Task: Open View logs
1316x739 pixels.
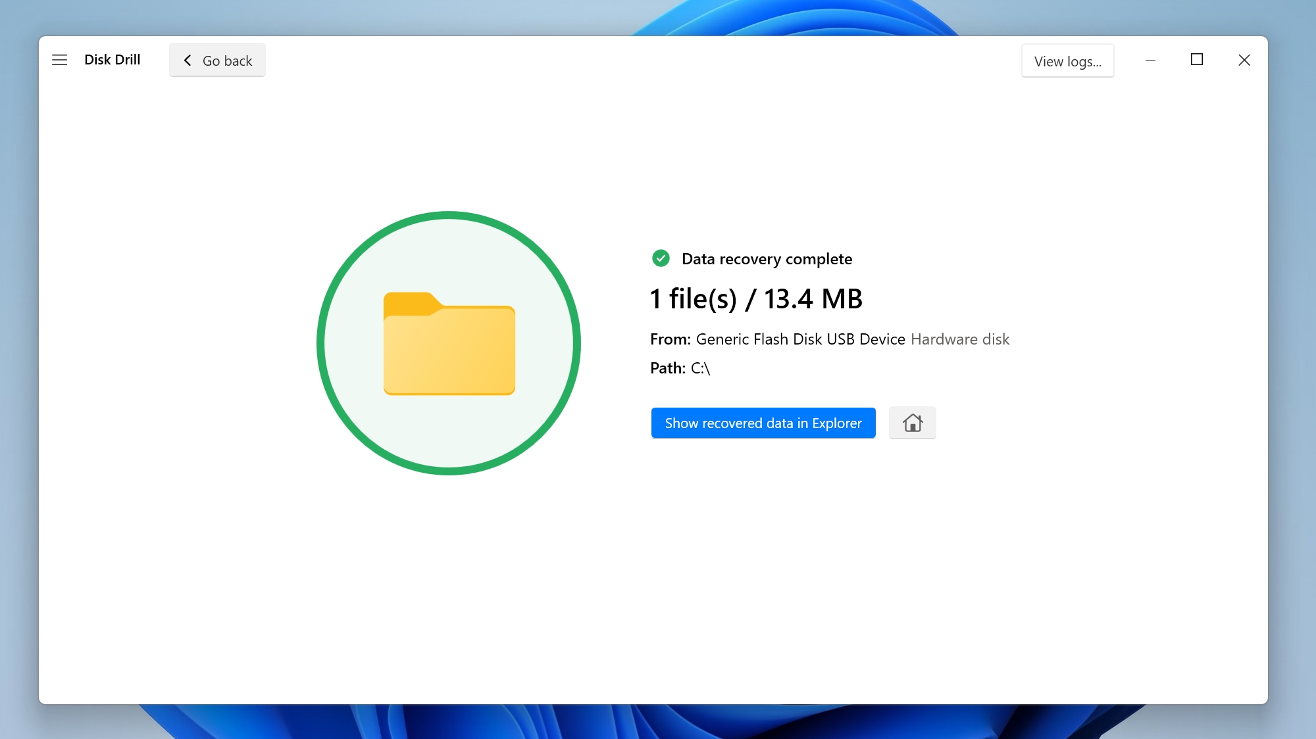Action: tap(1067, 61)
